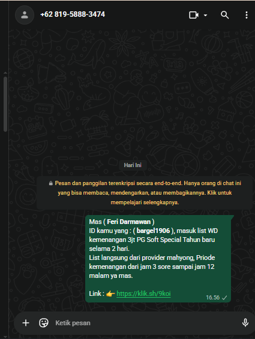The image size is (255, 339).
Task: Open contact info for +62 819-5888-3474
Action: (73, 14)
